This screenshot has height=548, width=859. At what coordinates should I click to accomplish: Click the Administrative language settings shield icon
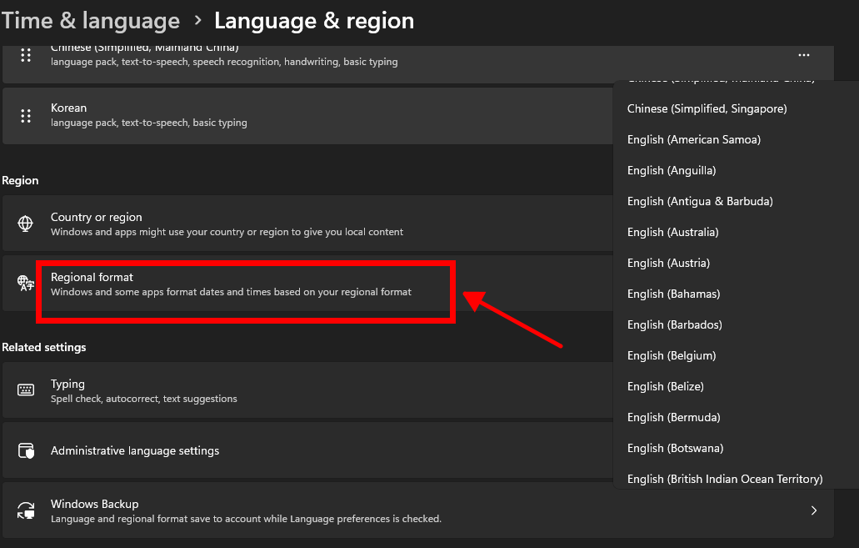tap(26, 450)
